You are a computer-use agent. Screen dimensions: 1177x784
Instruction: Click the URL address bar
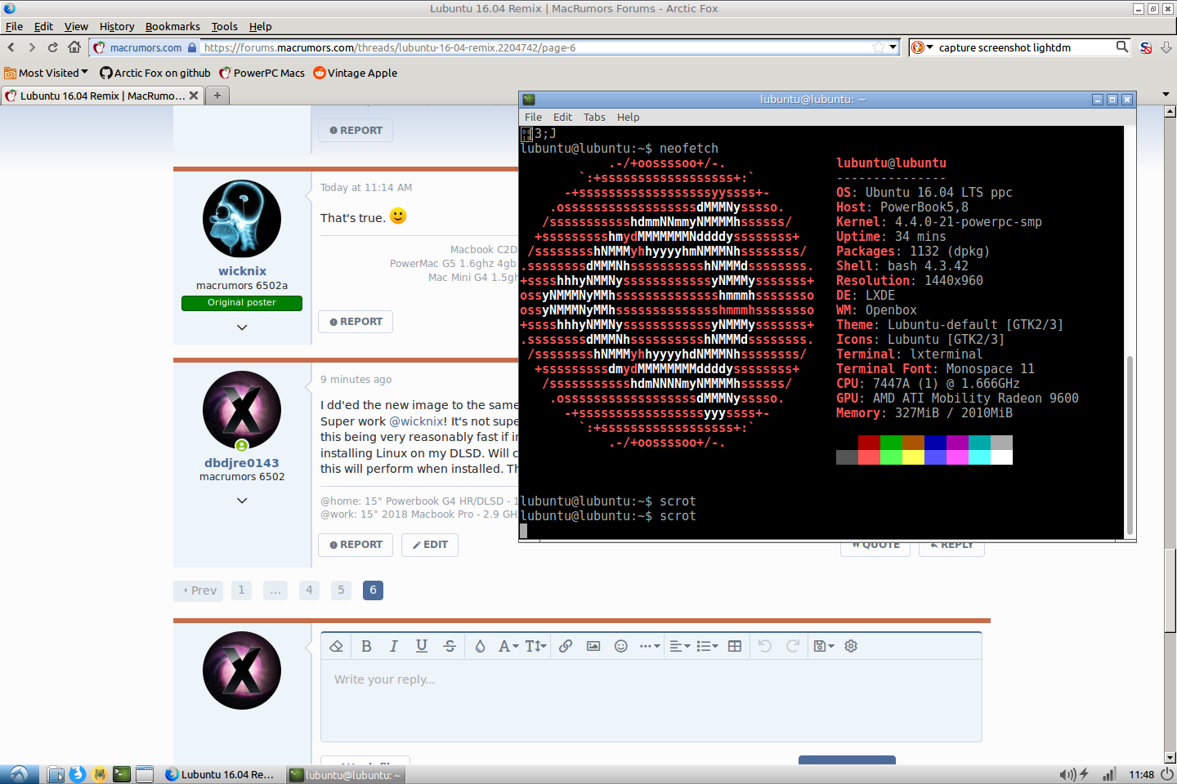point(535,47)
